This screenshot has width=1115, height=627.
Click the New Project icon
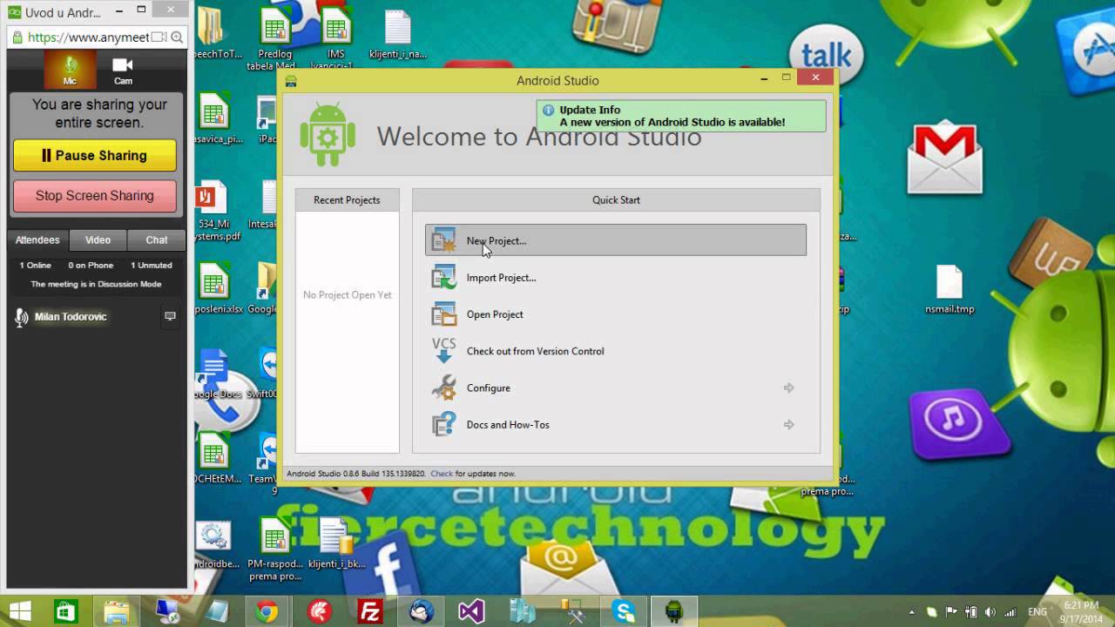[444, 240]
